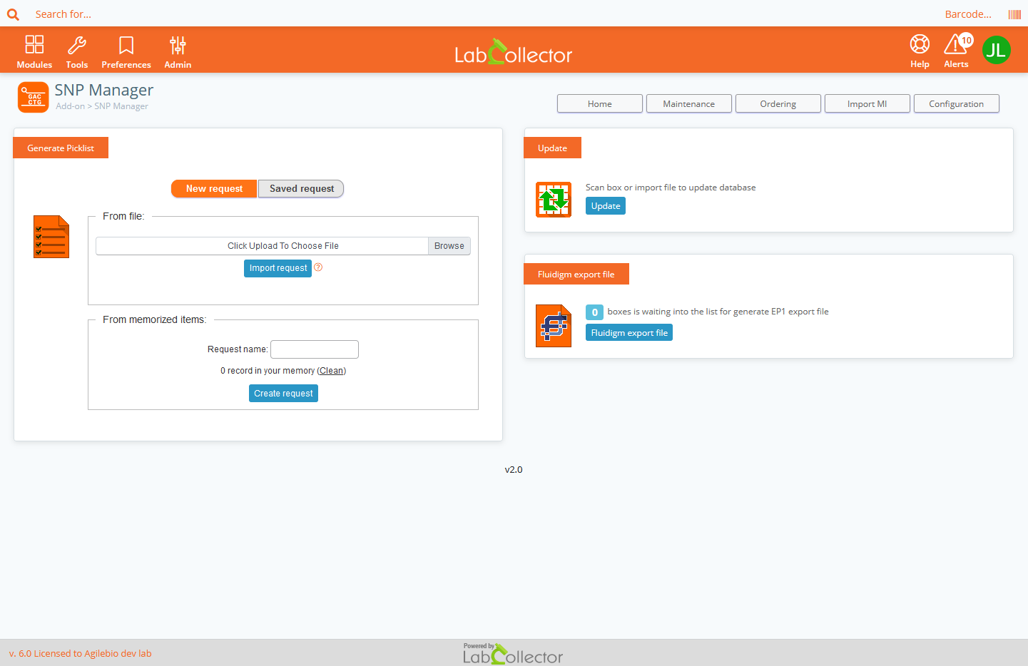
Task: Open the Import MI tab
Action: point(867,103)
